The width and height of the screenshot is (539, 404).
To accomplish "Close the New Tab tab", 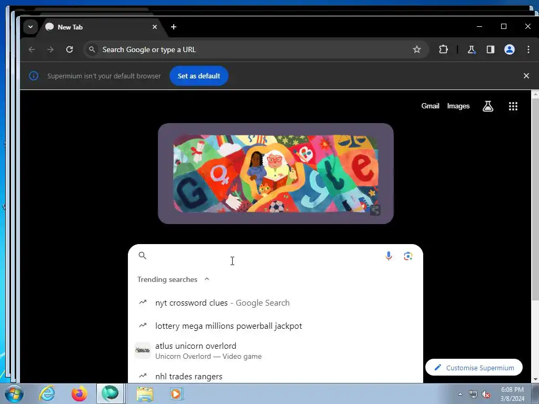I will pos(155,27).
